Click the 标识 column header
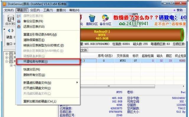The height and width of the screenshot is (117, 189). click(x=135, y=56)
